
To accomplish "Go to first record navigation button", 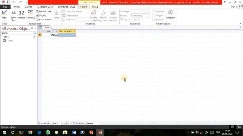I will [x=48, y=124].
